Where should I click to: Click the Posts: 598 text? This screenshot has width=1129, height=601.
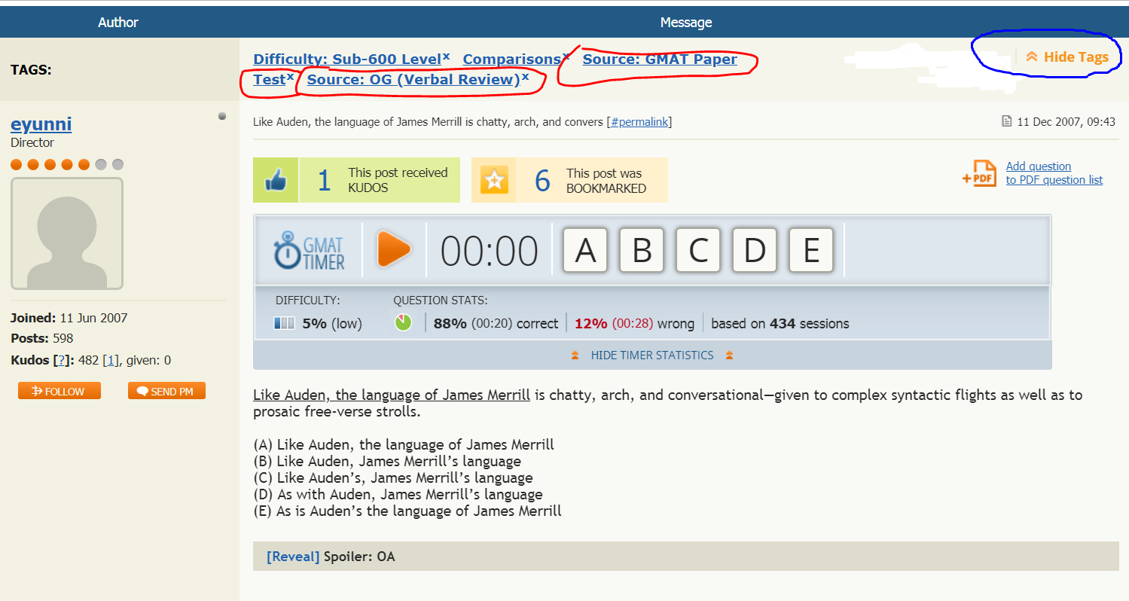coord(42,339)
